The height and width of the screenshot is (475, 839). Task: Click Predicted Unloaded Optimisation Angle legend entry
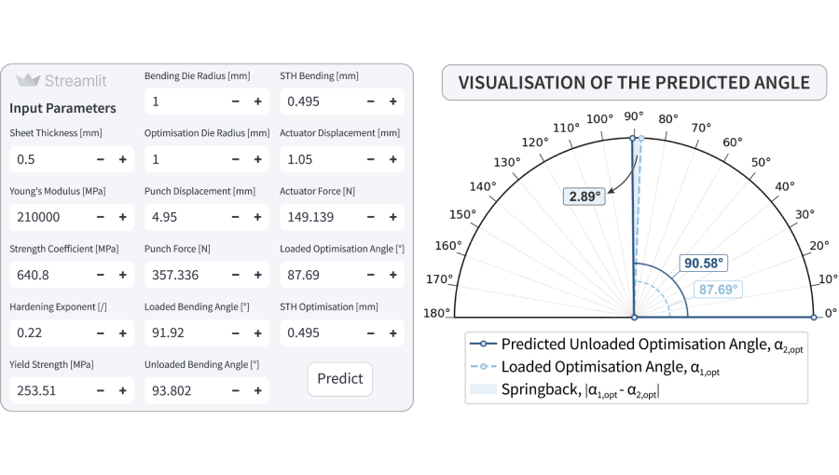pyautogui.click(x=636, y=345)
